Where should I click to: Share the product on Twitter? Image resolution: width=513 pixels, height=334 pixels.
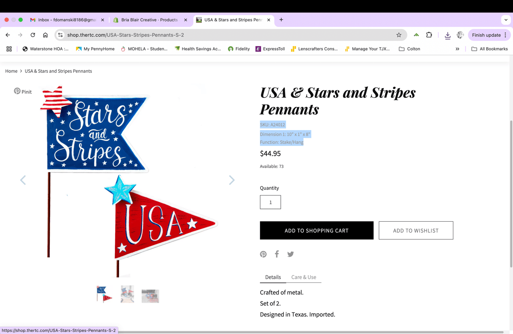[290, 254]
